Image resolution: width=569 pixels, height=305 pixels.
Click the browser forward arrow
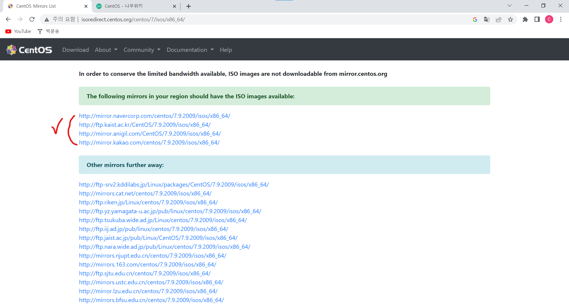pyautogui.click(x=20, y=19)
